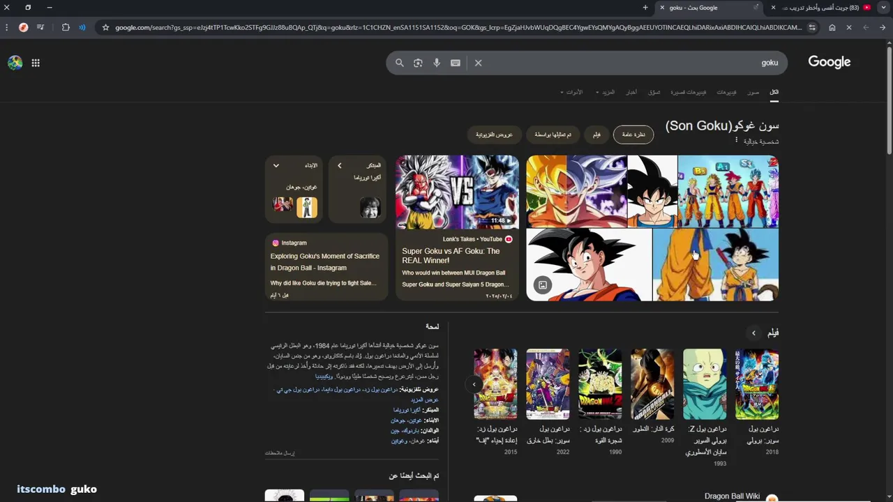This screenshot has height=502, width=893.
Task: Select the عروض تلفزيونية chip
Action: (494, 135)
